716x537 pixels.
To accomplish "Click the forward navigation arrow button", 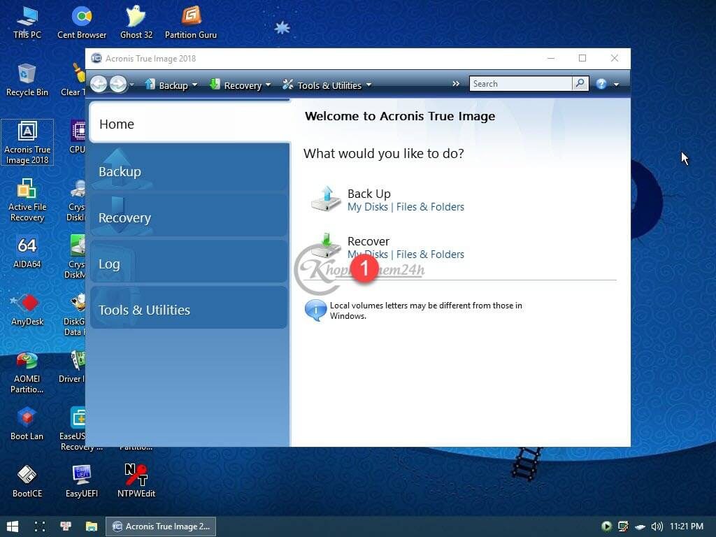I will coord(118,85).
